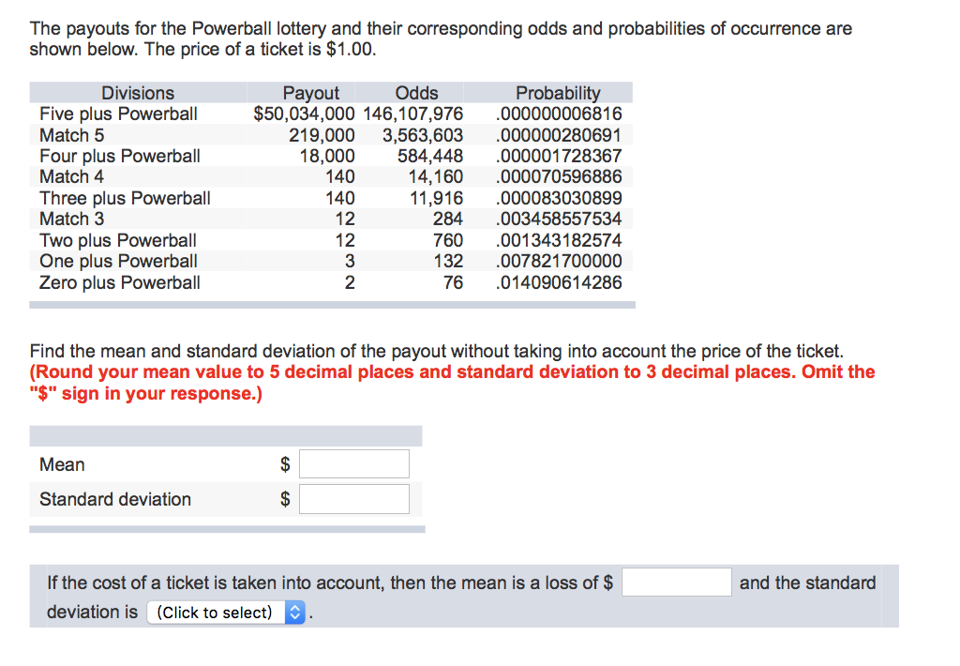Image resolution: width=960 pixels, height=666 pixels.
Task: Click the Standard deviation answer box
Action: click(353, 498)
